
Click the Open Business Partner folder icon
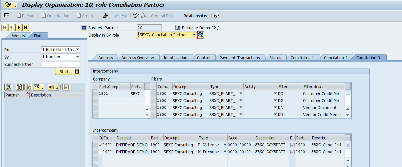[105, 16]
